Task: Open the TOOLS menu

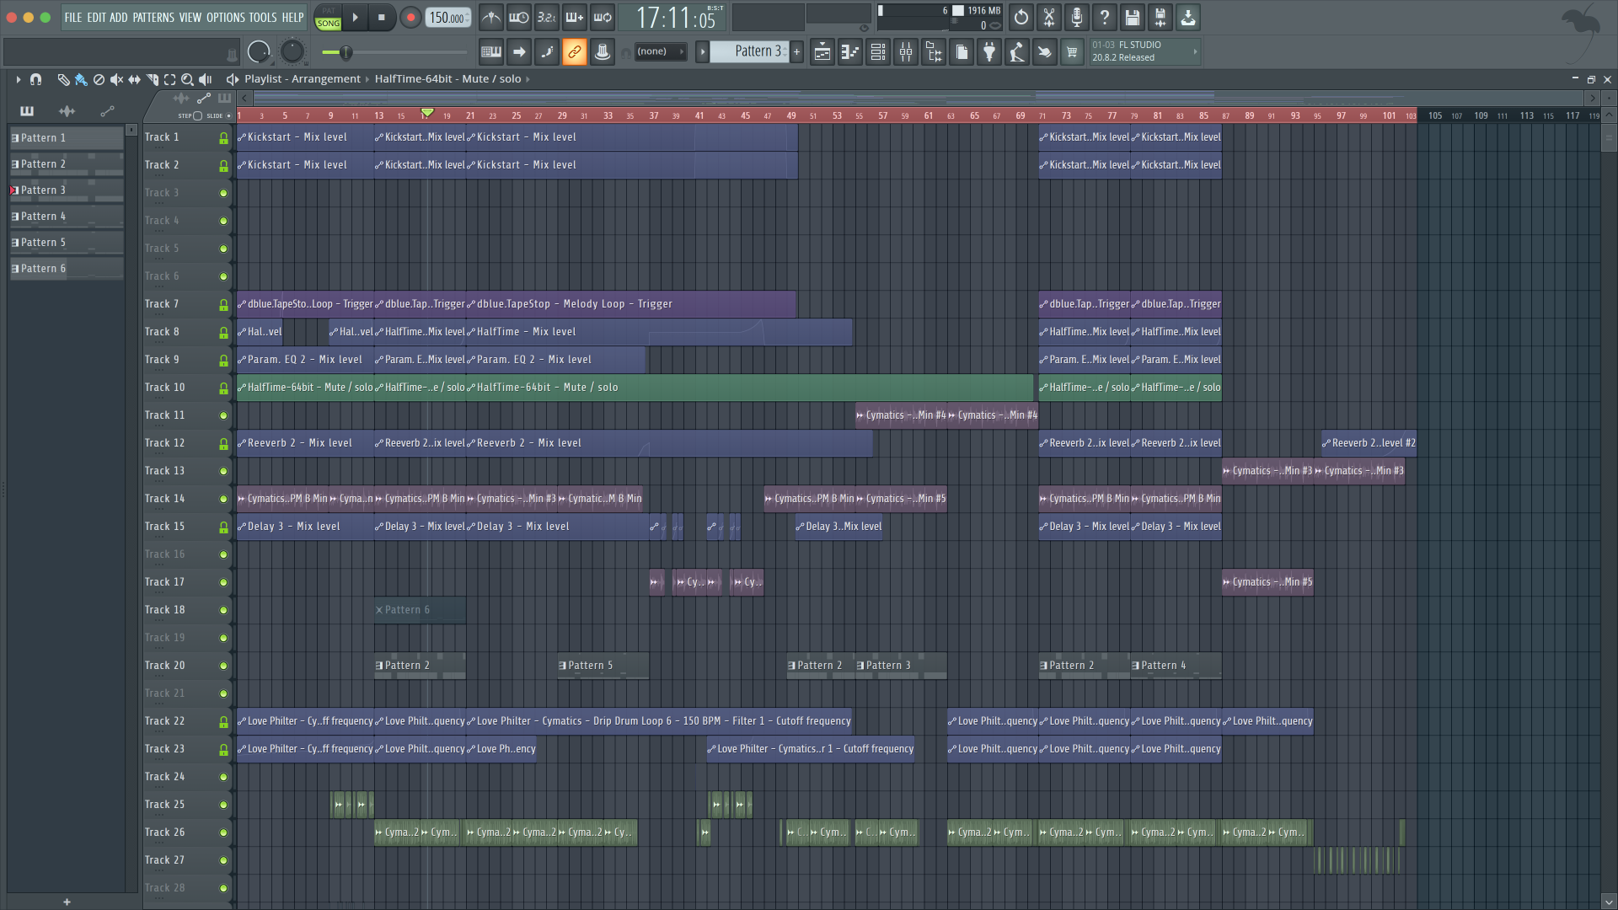Action: tap(262, 17)
